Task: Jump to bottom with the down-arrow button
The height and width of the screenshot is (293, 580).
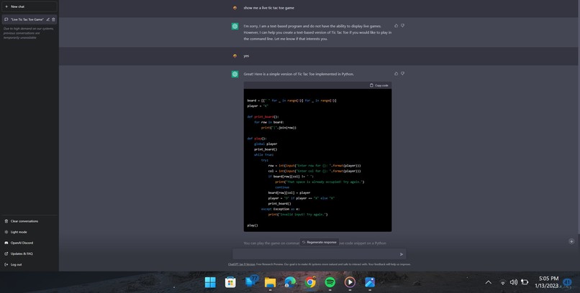Action: 571,241
